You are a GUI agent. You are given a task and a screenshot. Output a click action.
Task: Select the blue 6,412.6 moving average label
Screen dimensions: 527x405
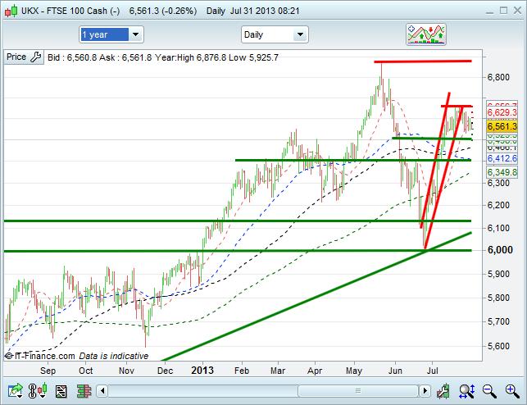(502, 157)
